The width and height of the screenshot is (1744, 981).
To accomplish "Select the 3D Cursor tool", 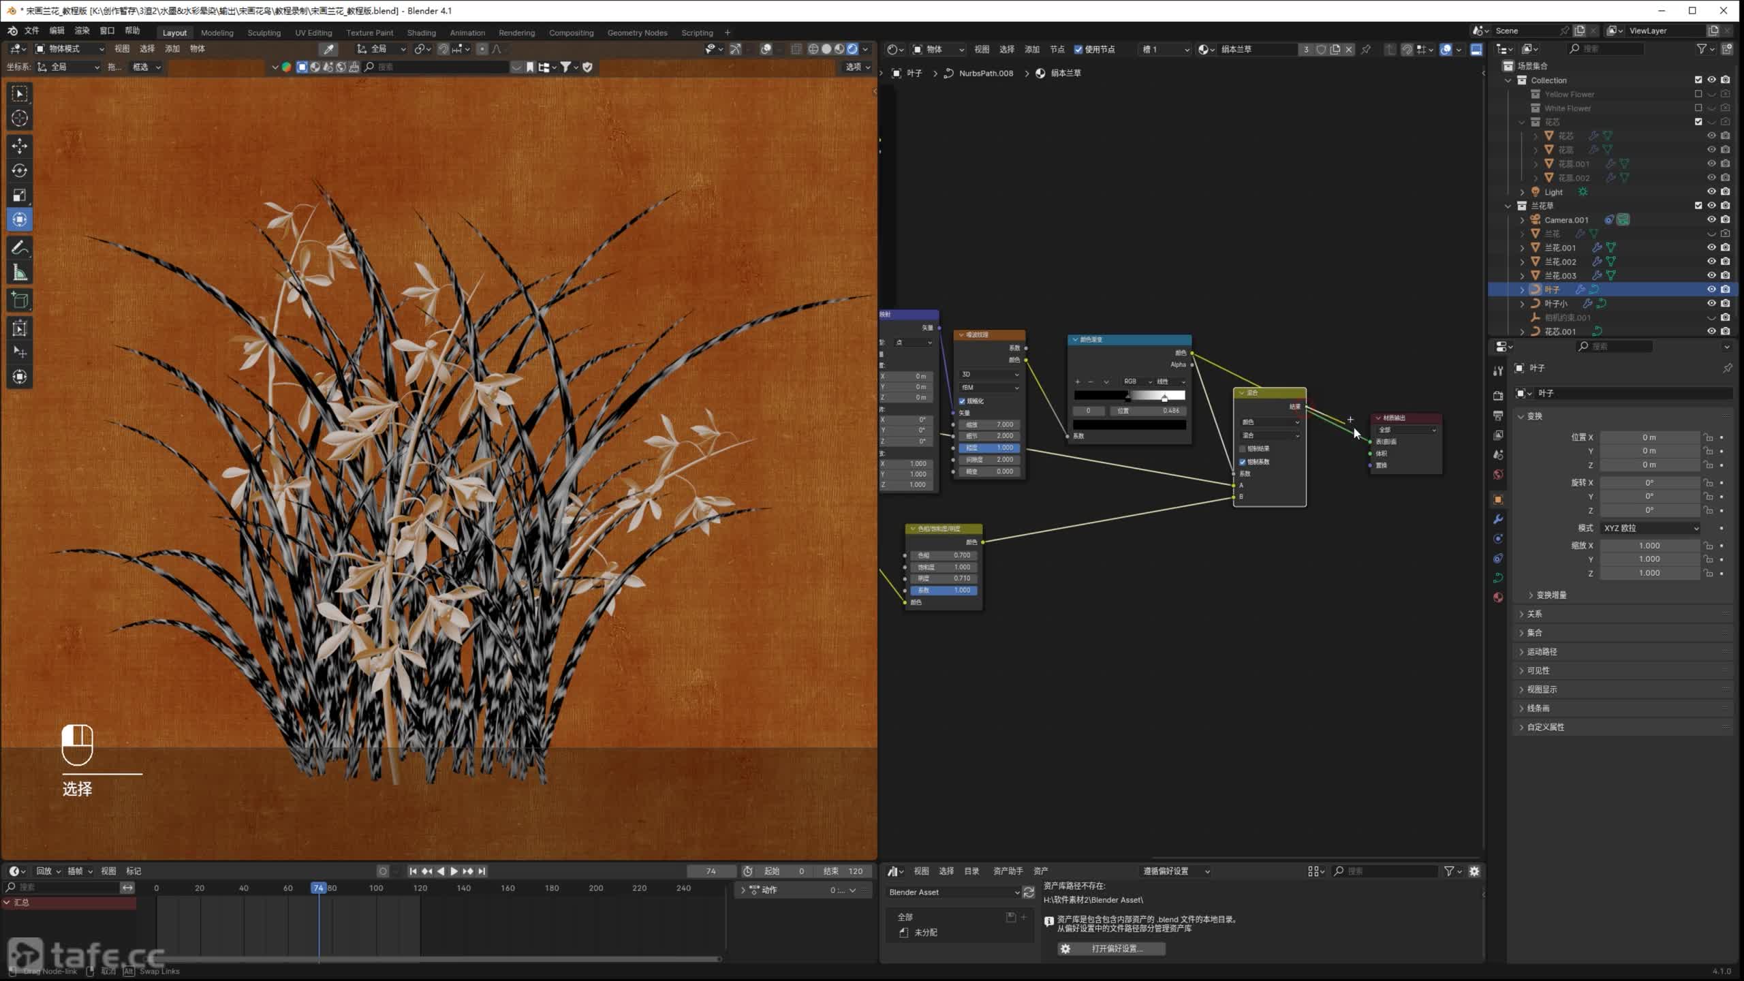I will (x=20, y=118).
